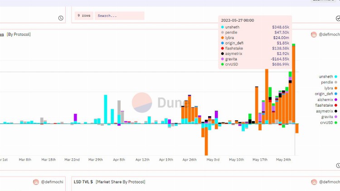Screen dimensions: 340x191
Task: Toggle the lybra series in the legend
Action: coord(329,88)
